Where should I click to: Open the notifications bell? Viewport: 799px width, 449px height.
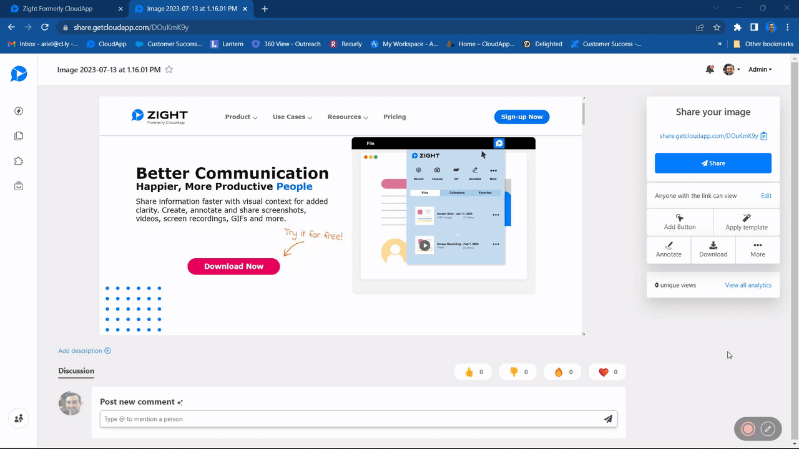pyautogui.click(x=710, y=70)
